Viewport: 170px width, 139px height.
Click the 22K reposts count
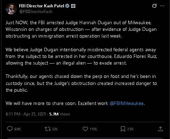point(55,129)
